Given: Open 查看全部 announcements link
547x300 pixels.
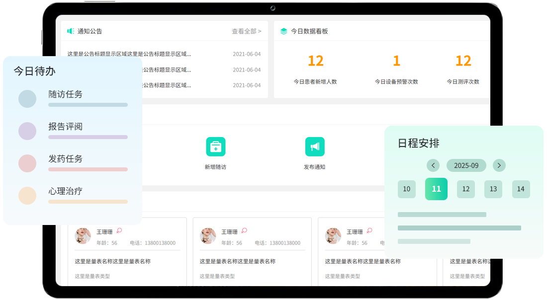Looking at the screenshot, I should coord(246,31).
